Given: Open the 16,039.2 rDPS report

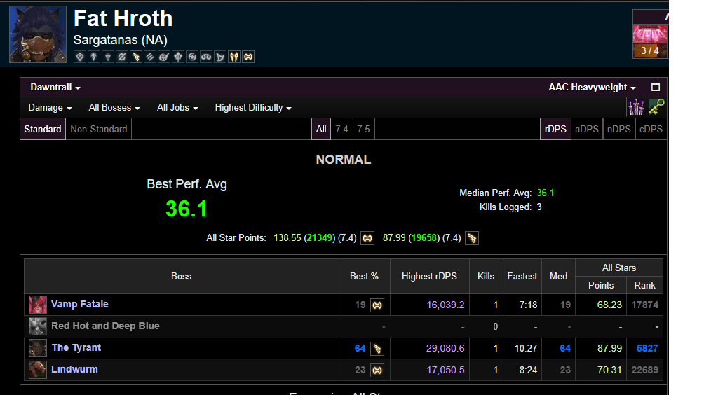Looking at the screenshot, I should [445, 305].
